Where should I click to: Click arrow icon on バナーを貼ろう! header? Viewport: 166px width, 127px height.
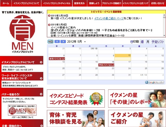41,94
